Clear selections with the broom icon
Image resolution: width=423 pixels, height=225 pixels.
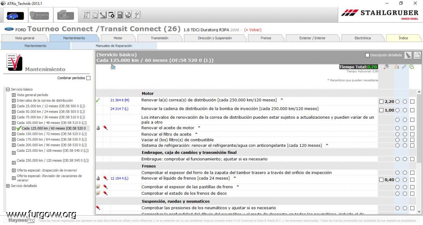pos(408,55)
